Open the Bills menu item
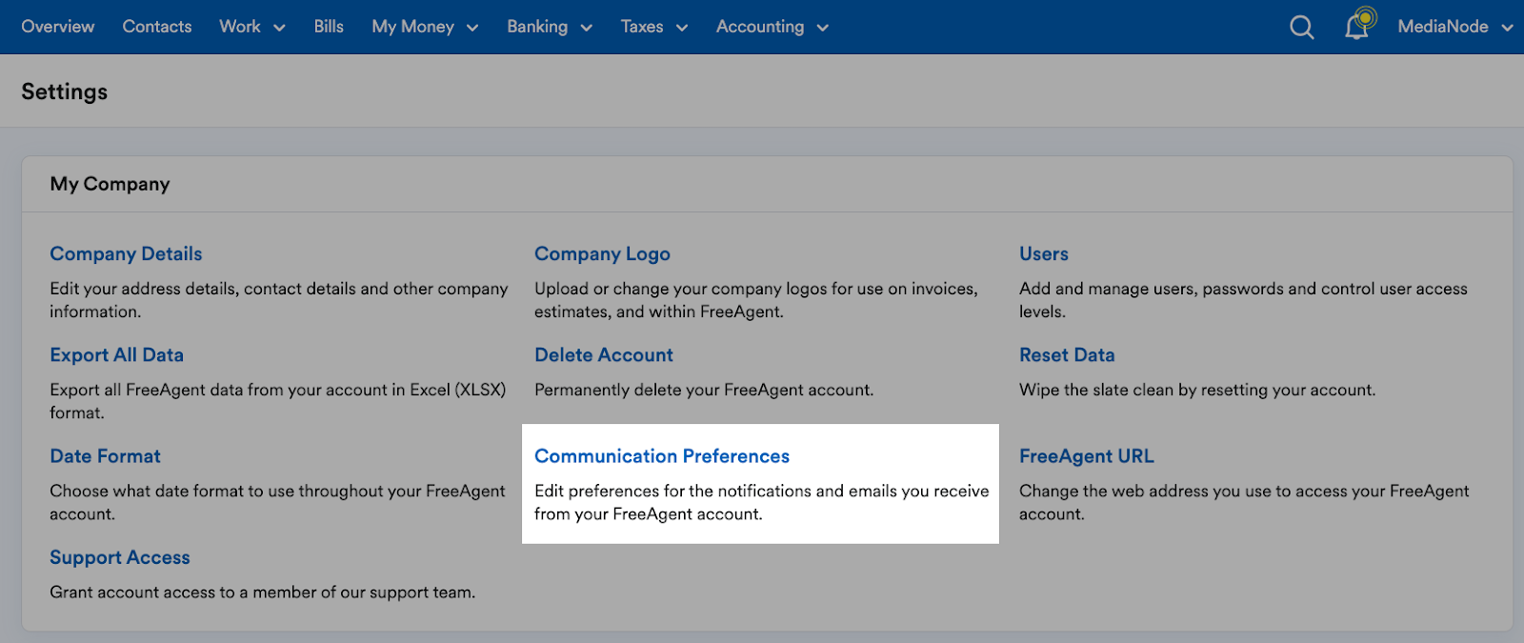Image resolution: width=1524 pixels, height=643 pixels. click(329, 27)
